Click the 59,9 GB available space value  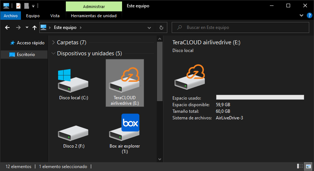(223, 105)
